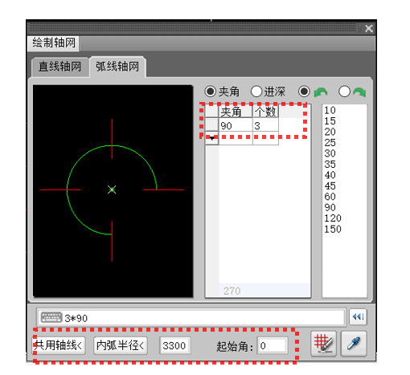Click the grid erase tool icon

pyautogui.click(x=324, y=344)
